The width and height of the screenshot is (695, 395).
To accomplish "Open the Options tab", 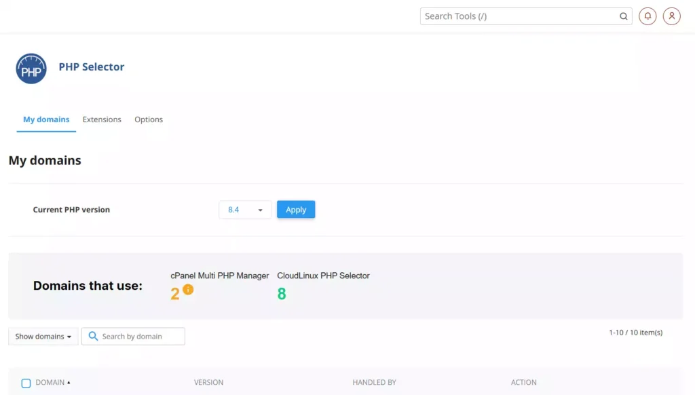I will coord(149,119).
